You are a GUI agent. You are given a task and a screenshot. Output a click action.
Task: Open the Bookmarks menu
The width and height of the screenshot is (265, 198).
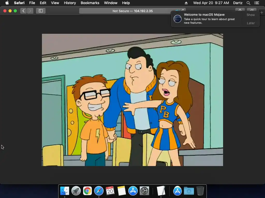coord(90,3)
